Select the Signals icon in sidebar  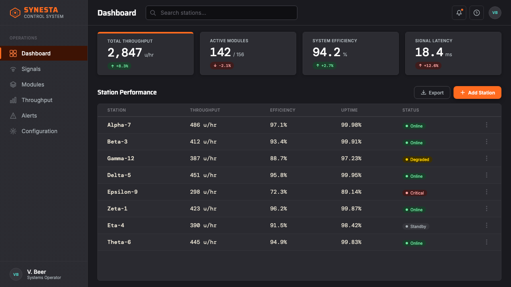[13, 69]
